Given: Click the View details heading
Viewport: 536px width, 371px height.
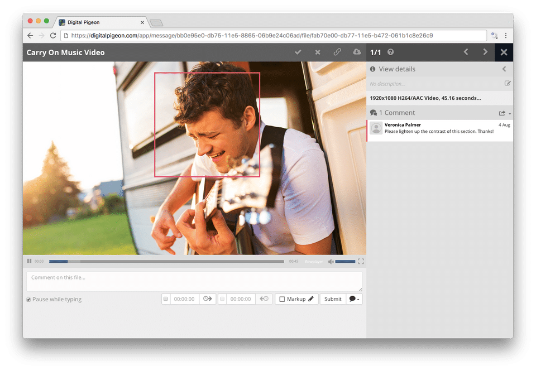Looking at the screenshot, I should coord(397,69).
